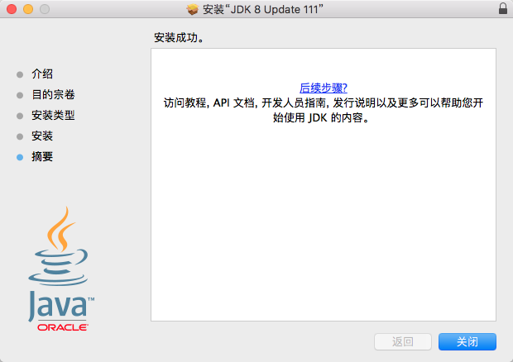This screenshot has height=362, width=513.
Task: Minimize window with the yellow button
Action: [28, 9]
